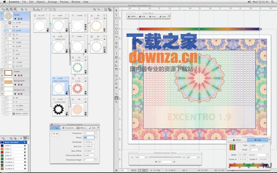Viewport: 277px width, 173px height.
Task: Select the letter A text tool
Action: (x=116, y=61)
